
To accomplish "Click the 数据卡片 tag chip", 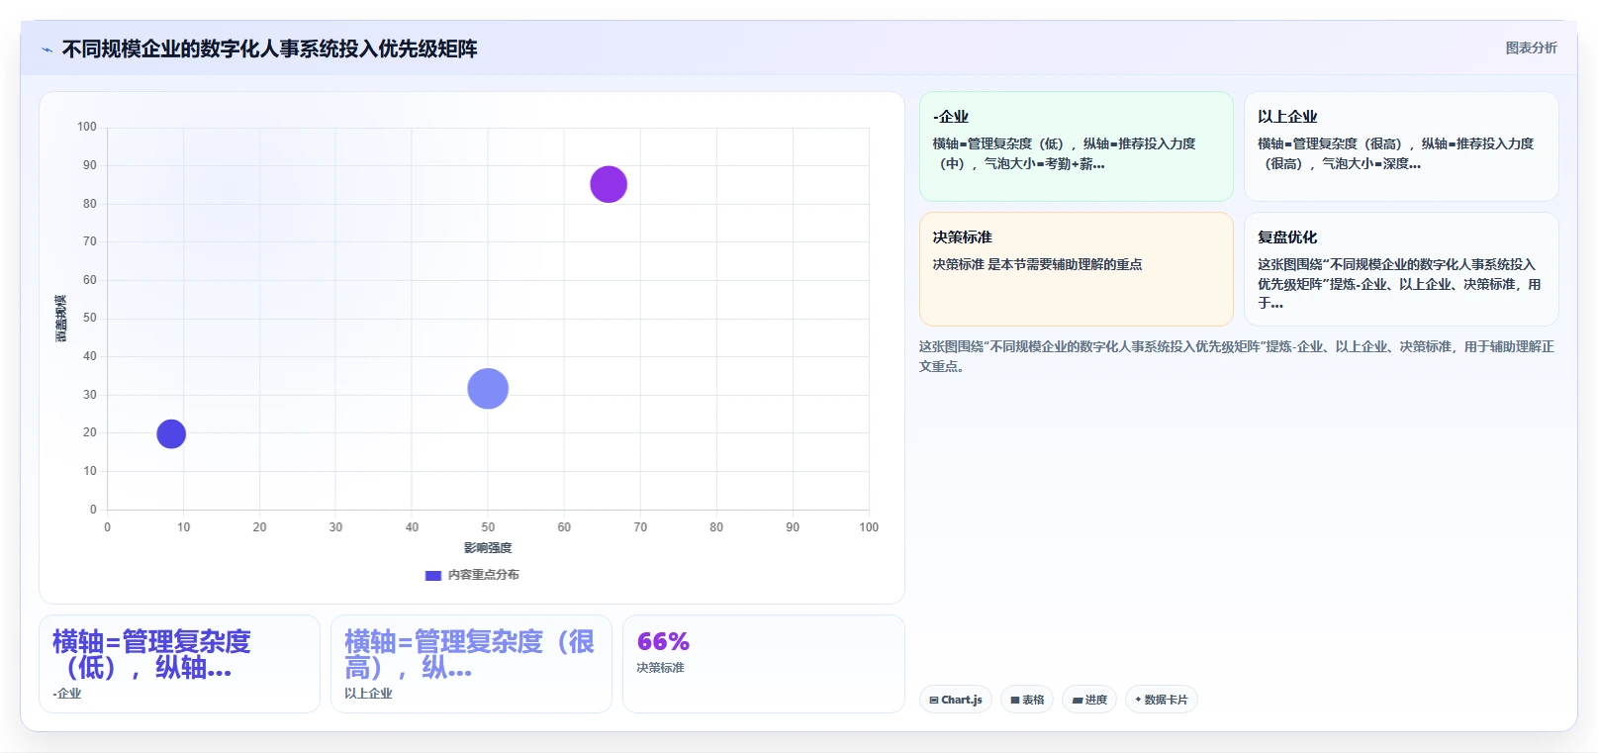I will click(1162, 700).
